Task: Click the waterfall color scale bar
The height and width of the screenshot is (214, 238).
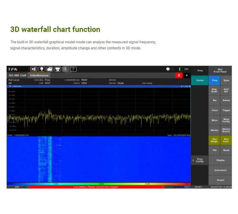Action: [x=99, y=184]
